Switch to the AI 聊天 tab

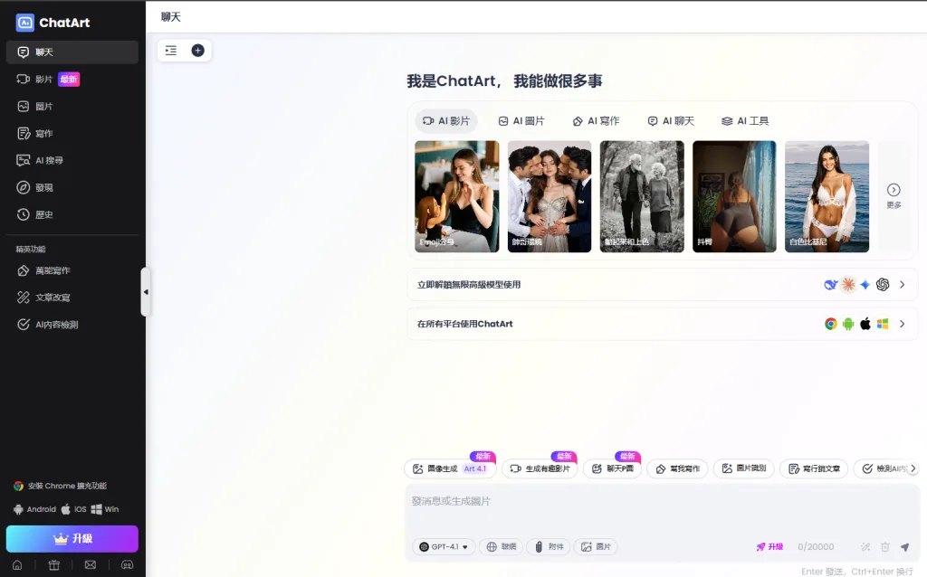[x=671, y=121]
